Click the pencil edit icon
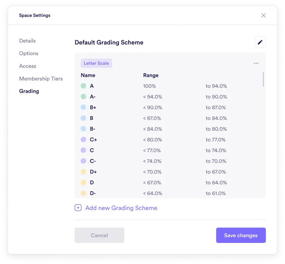This screenshot has height=264, width=285. (260, 43)
